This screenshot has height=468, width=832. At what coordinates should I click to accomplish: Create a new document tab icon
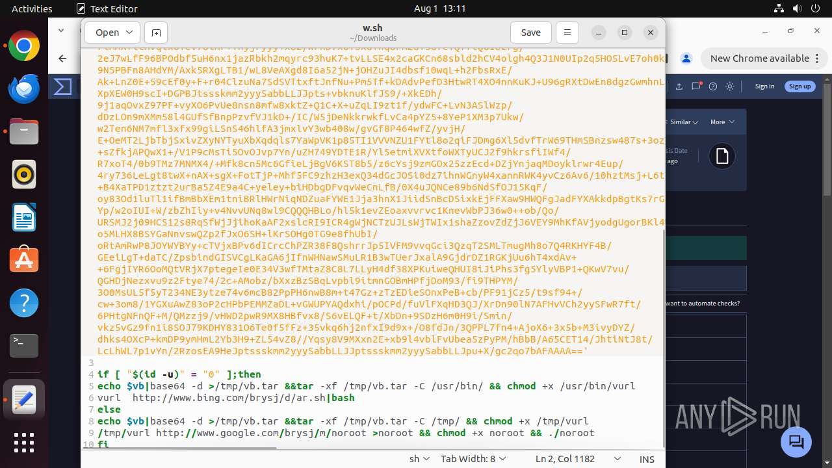point(156,32)
